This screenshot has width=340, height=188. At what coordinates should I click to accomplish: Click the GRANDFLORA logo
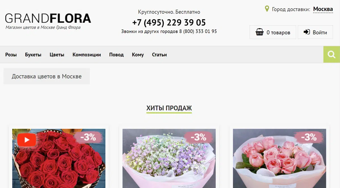click(48, 18)
